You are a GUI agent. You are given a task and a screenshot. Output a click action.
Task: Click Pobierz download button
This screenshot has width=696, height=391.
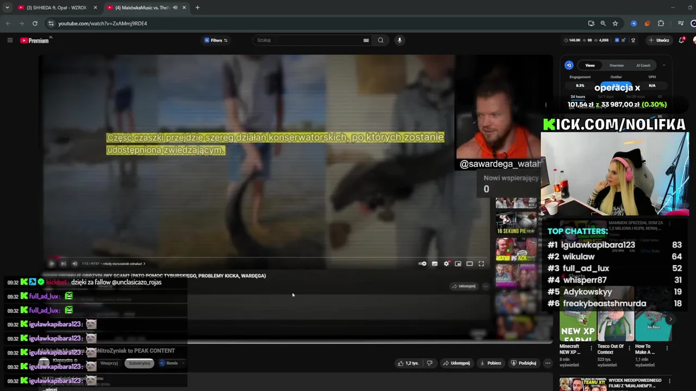(490, 363)
